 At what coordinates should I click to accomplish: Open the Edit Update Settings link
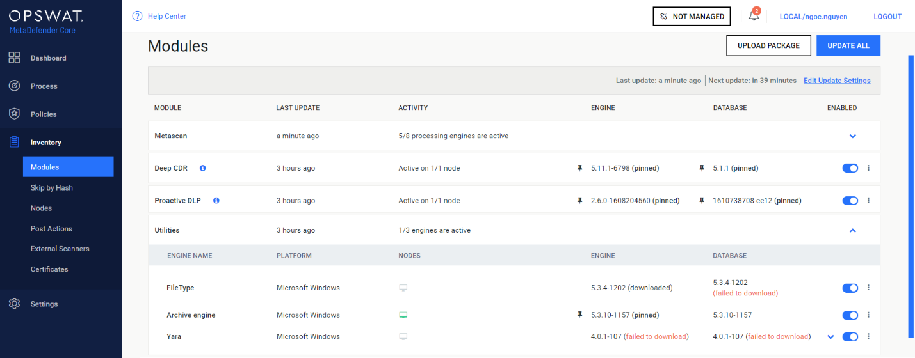(837, 81)
